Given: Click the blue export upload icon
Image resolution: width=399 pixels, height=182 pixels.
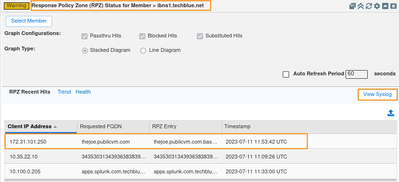Looking at the screenshot, I should [391, 113].
